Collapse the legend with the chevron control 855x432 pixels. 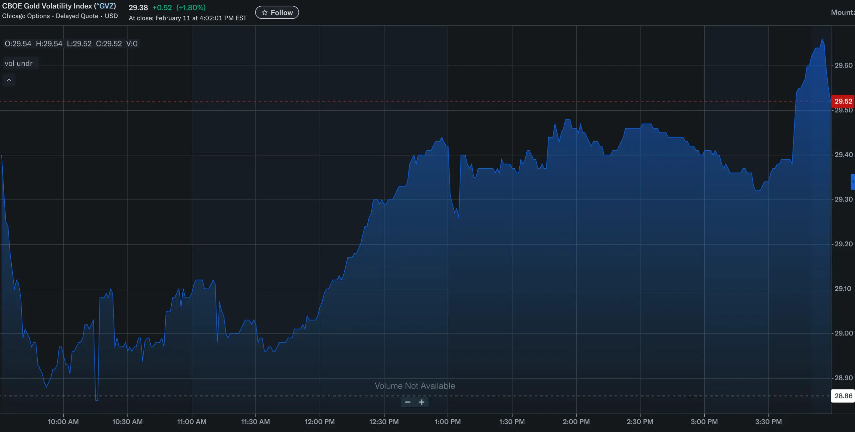pyautogui.click(x=9, y=80)
